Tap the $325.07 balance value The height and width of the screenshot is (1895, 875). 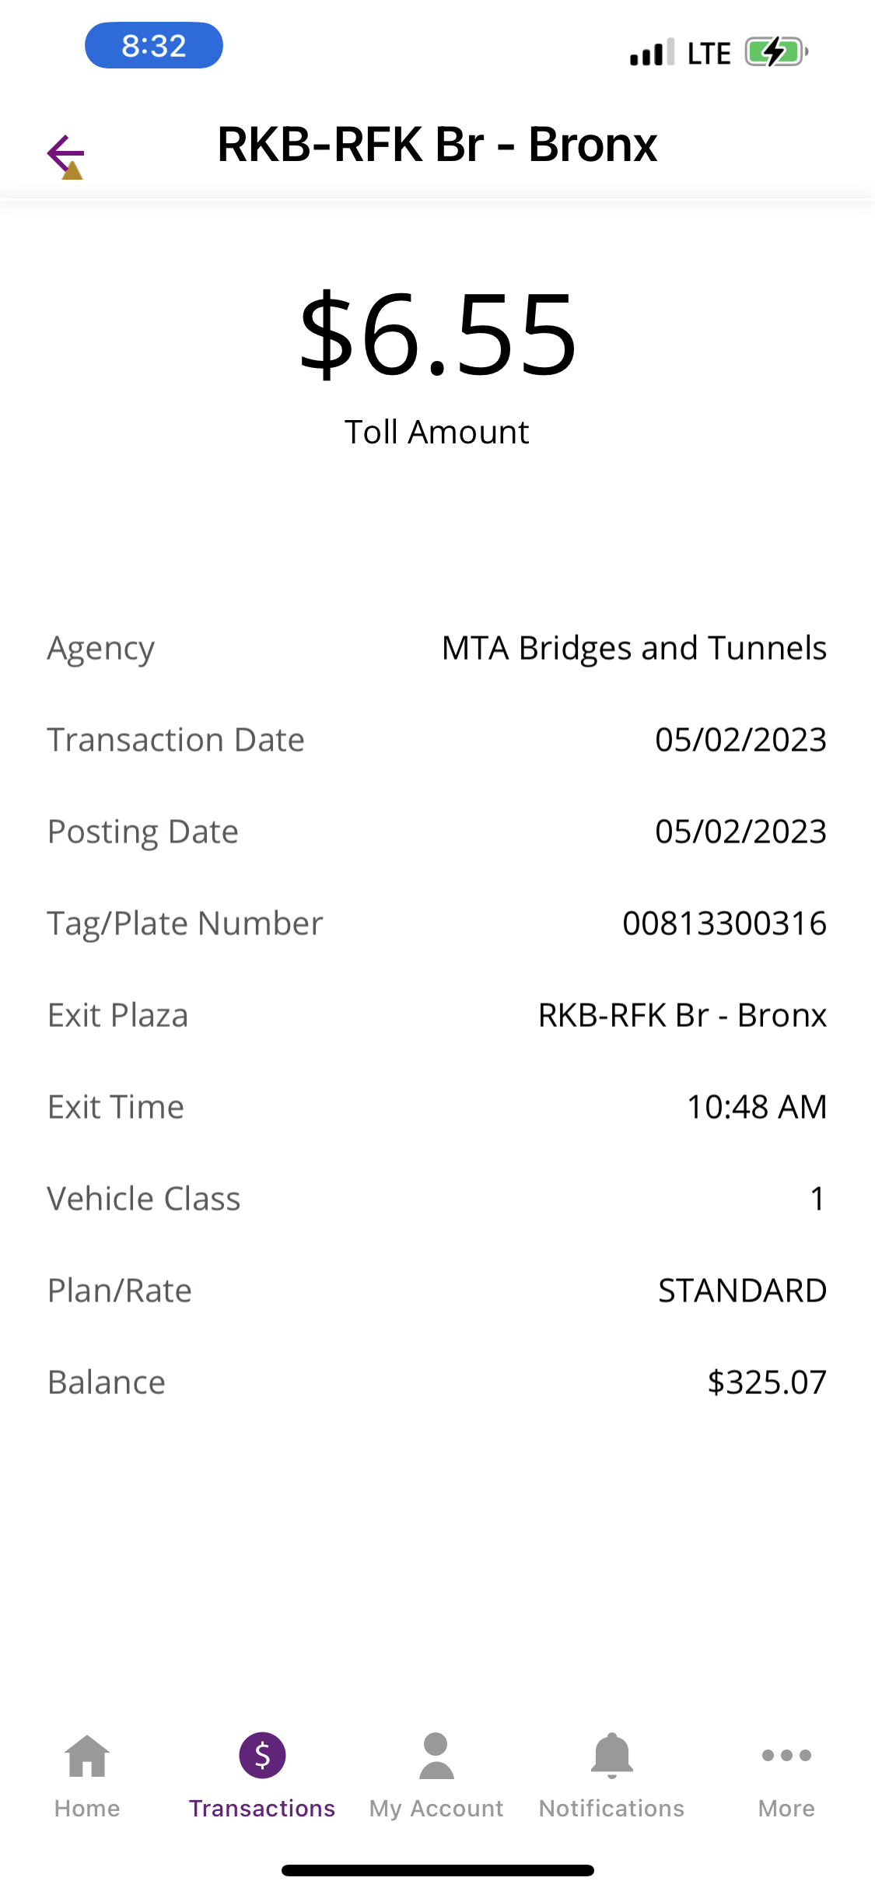coord(766,1382)
